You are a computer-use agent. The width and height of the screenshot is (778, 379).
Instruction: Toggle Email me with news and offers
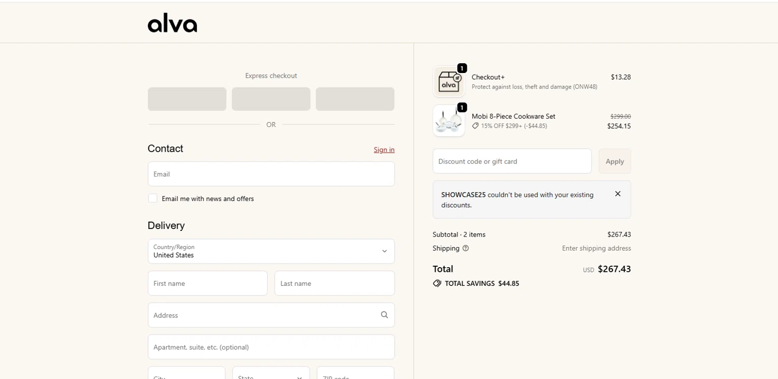click(152, 198)
